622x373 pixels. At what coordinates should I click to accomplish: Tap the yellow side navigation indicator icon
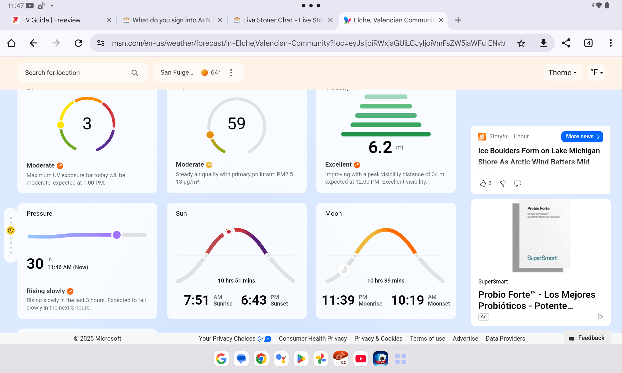[x=11, y=230]
